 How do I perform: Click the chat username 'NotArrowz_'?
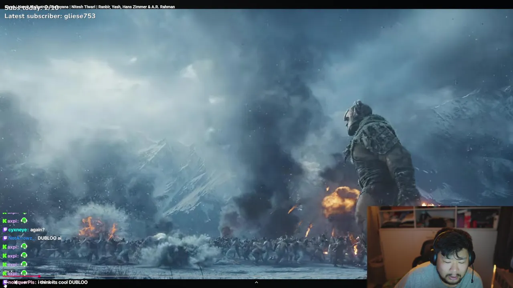click(20, 238)
